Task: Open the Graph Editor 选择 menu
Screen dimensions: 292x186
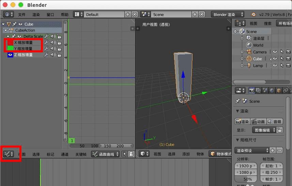Action: (x=36, y=154)
